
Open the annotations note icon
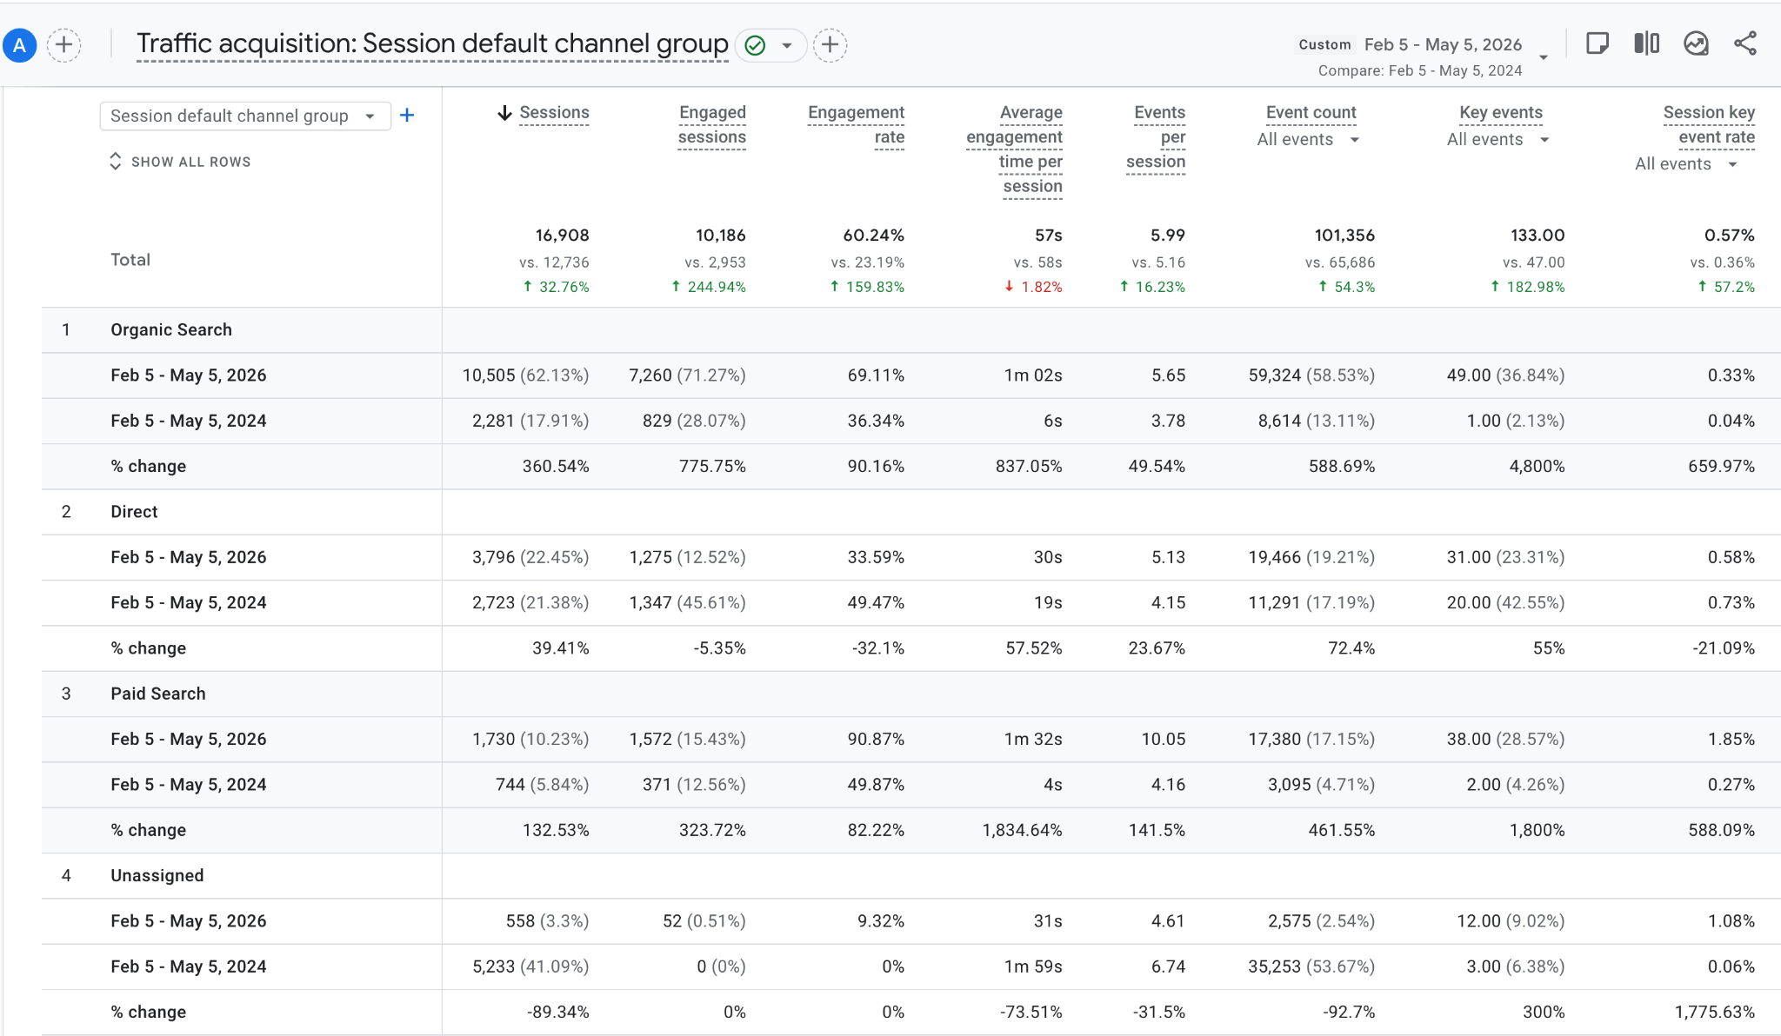click(x=1597, y=43)
